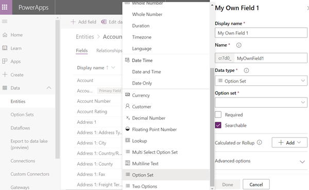Select Timezone data type
The width and height of the screenshot is (309, 190).
(x=142, y=37)
